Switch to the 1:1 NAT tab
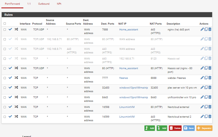The height and width of the screenshot is (137, 218). pyautogui.click(x=29, y=4)
